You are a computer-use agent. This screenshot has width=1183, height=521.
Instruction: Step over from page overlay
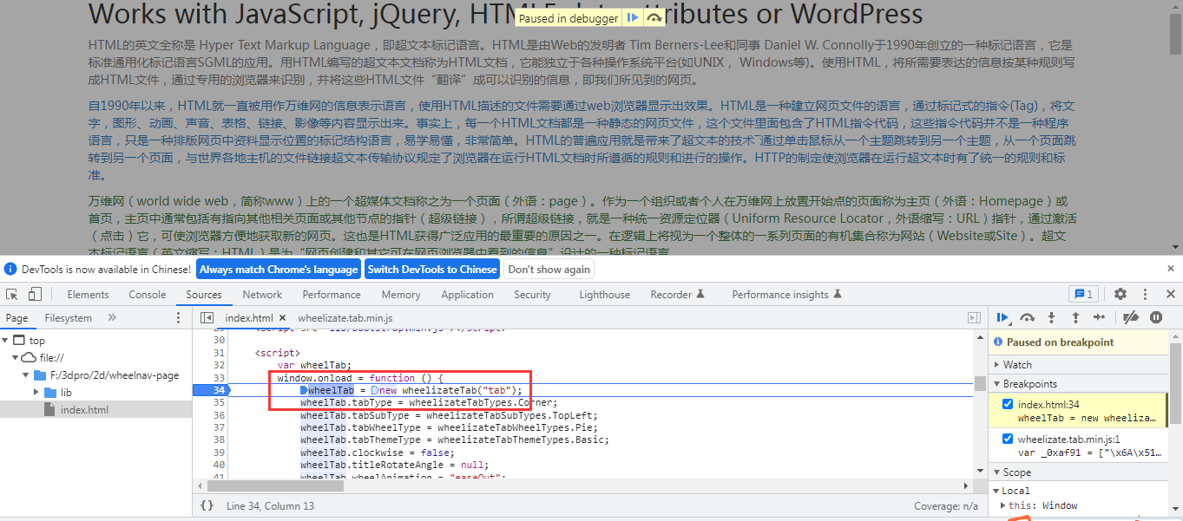click(655, 17)
